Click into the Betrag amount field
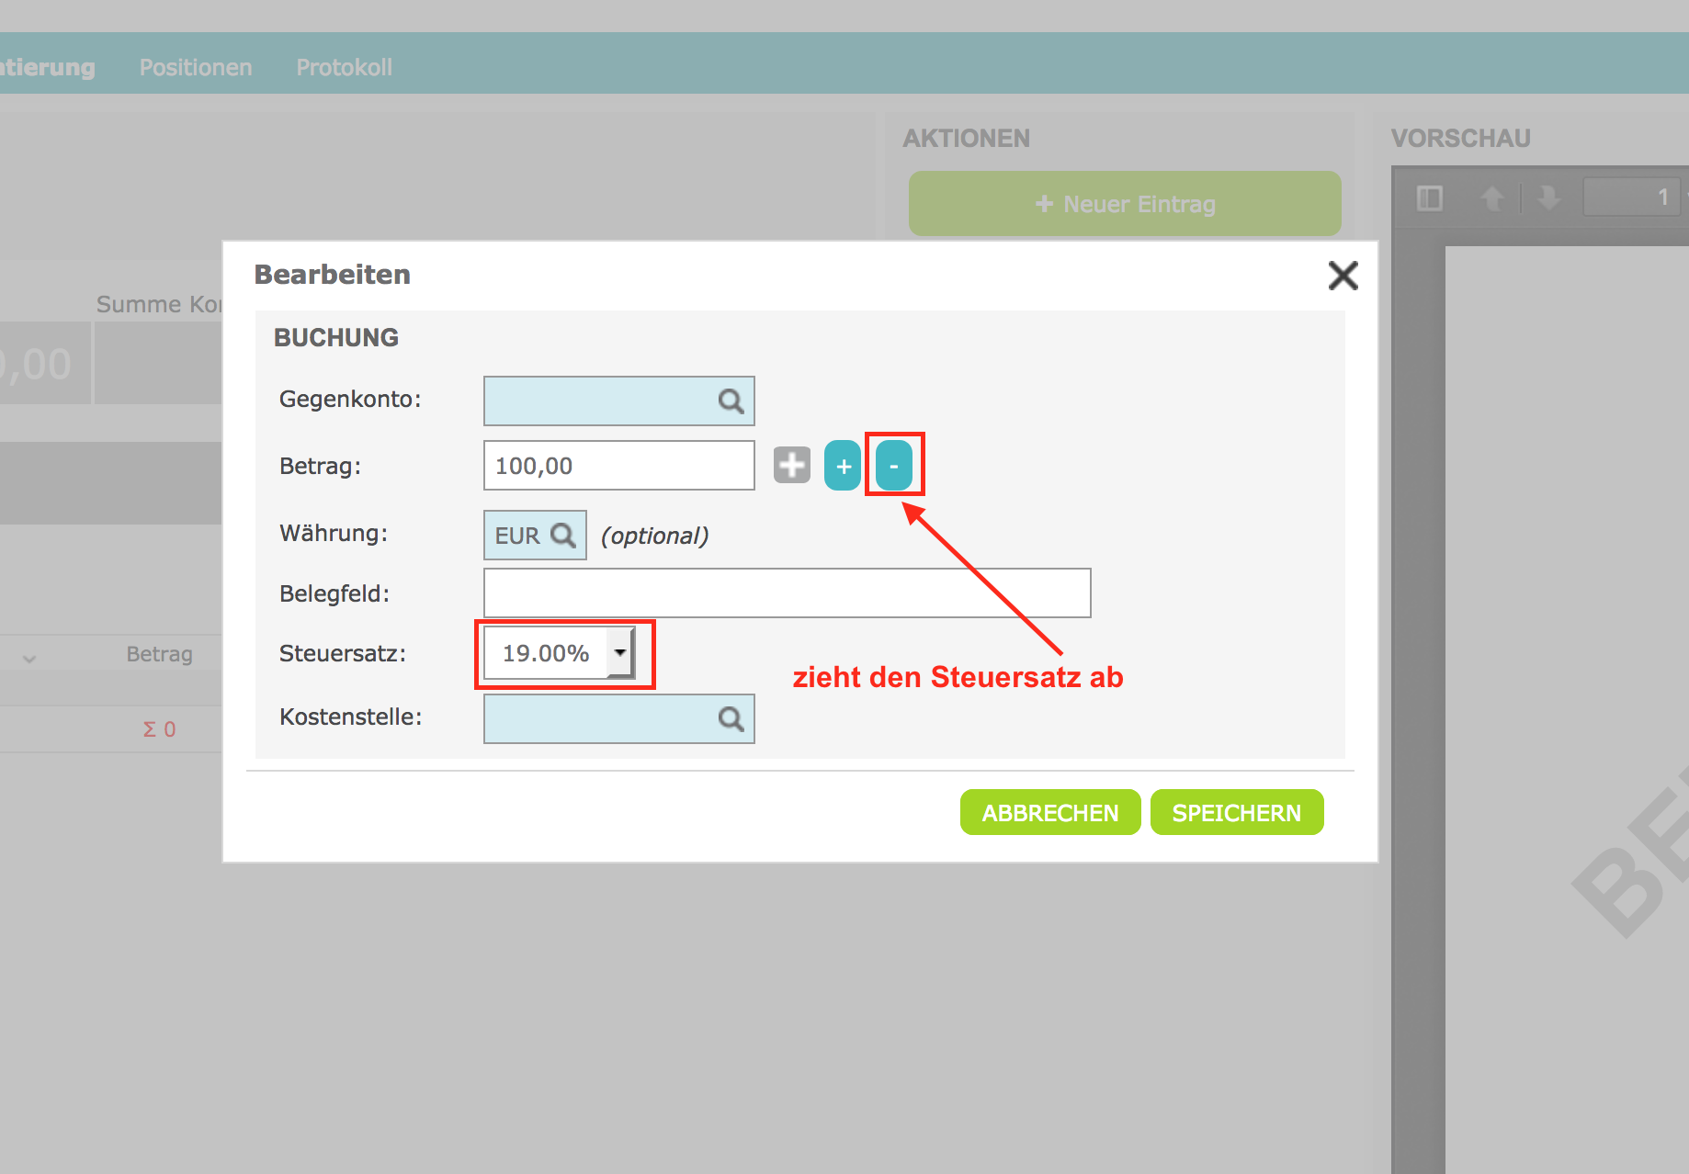 [x=618, y=466]
